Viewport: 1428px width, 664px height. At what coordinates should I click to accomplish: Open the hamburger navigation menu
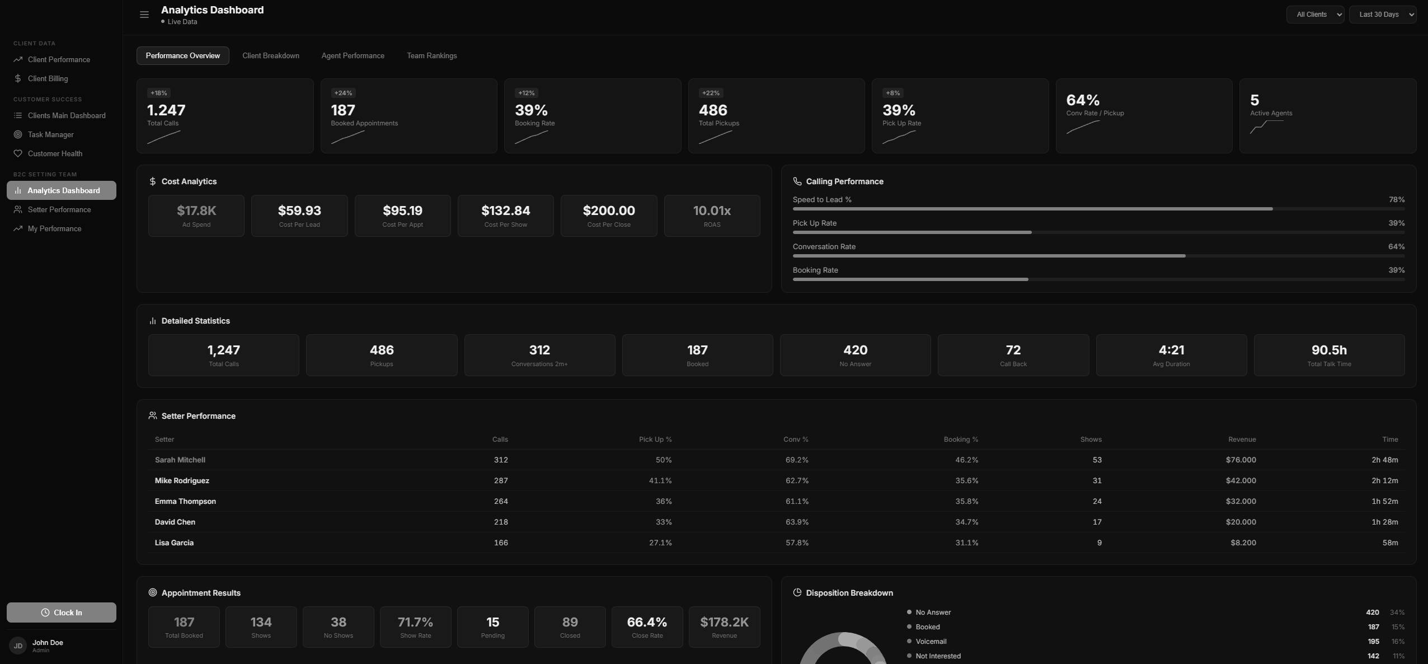[144, 14]
